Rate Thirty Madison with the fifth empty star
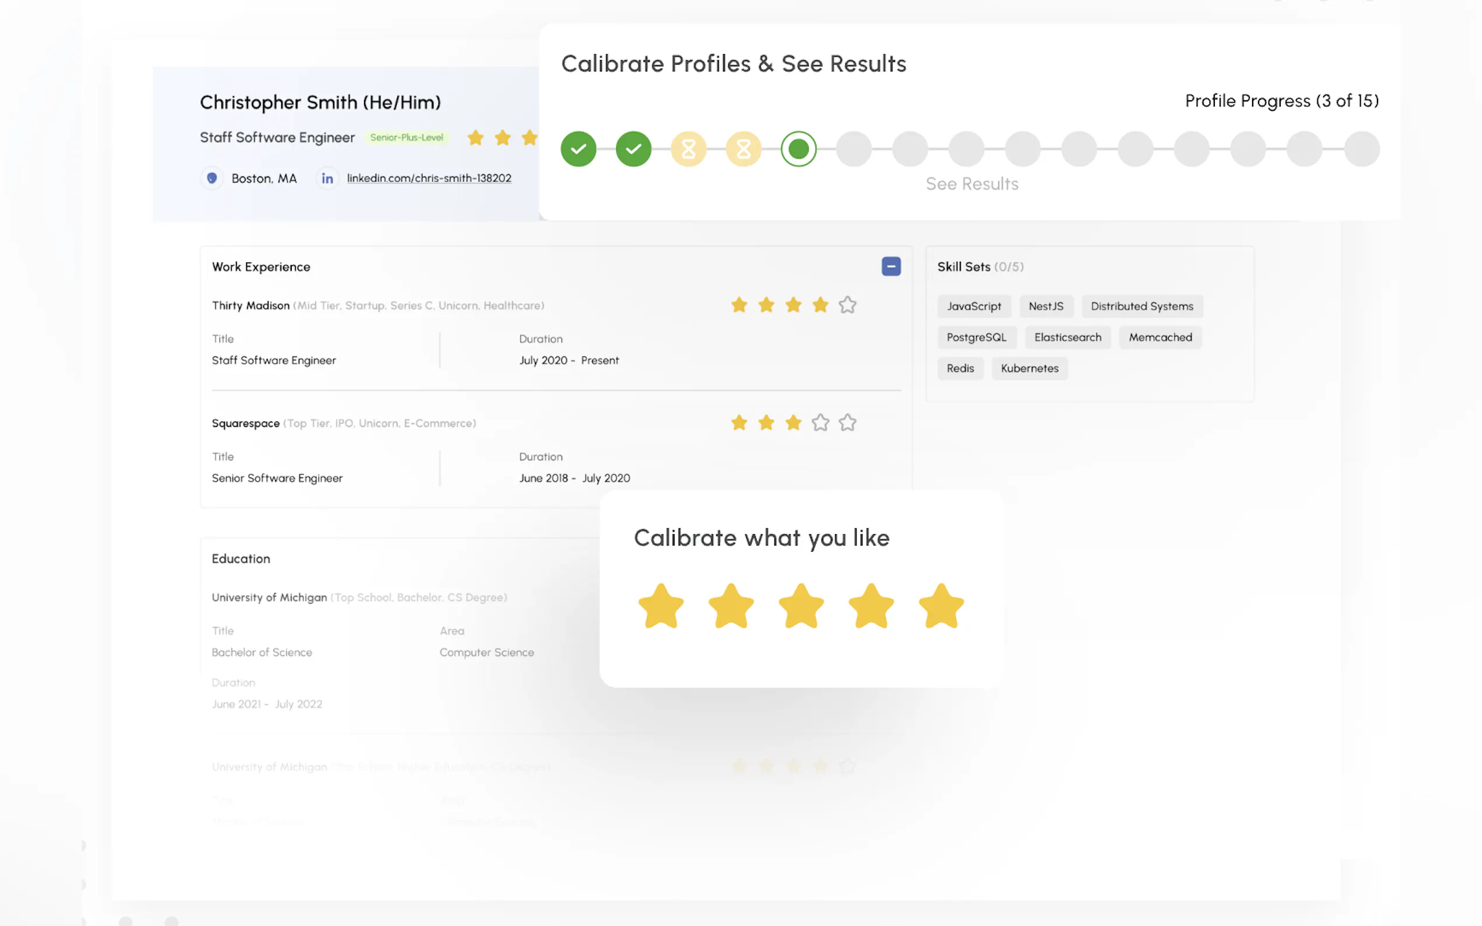Screen dimensions: 1482x926 click(x=847, y=305)
